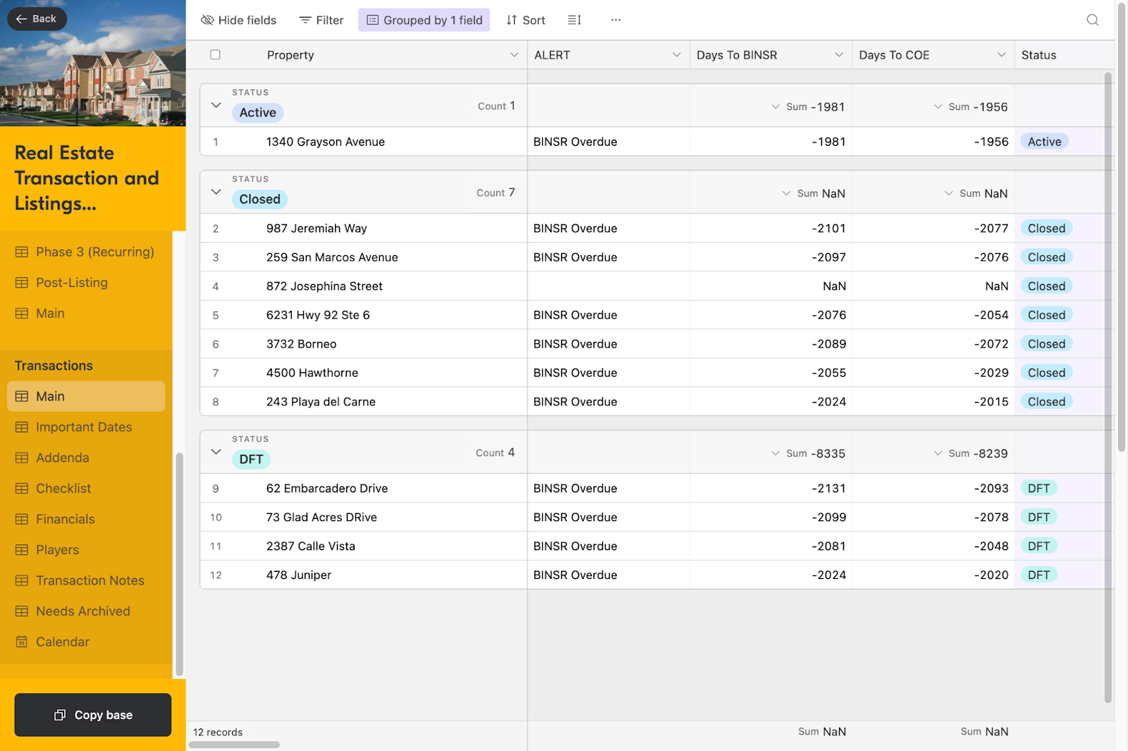Viewport: 1128px width, 751px height.
Task: Go Back using the top-left button
Action: [x=37, y=18]
